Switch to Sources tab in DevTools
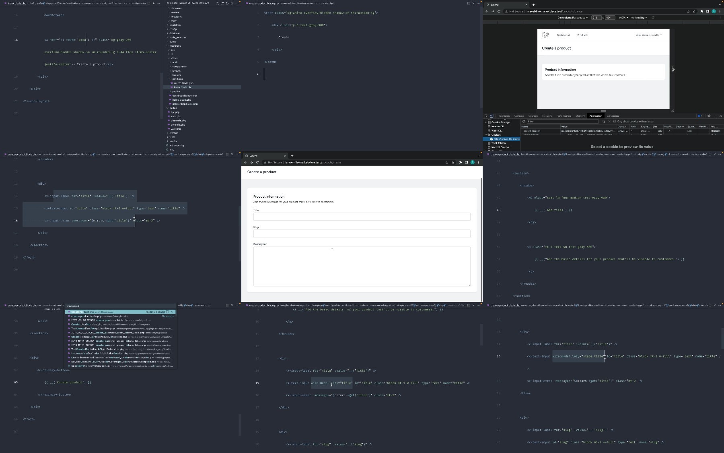724x453 pixels. pos(533,116)
